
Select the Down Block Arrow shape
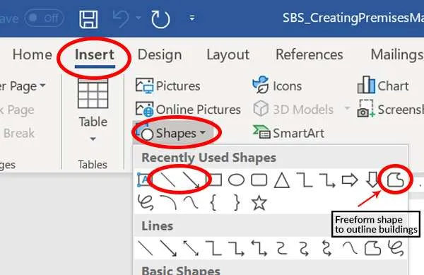tap(372, 180)
